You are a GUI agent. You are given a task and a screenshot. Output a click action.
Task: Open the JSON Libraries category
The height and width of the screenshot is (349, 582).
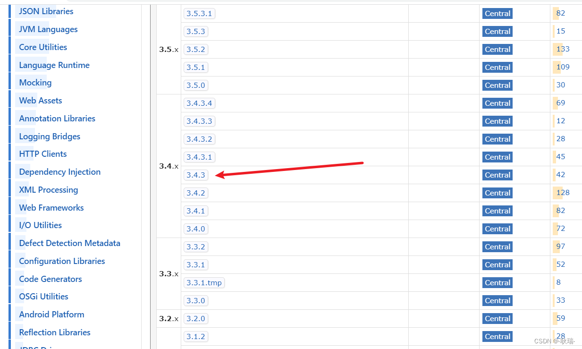[46, 11]
